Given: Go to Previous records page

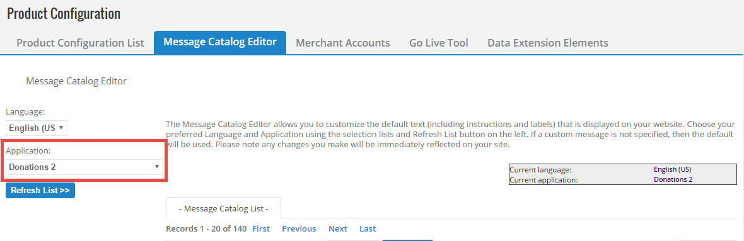Looking at the screenshot, I should click(x=299, y=228).
